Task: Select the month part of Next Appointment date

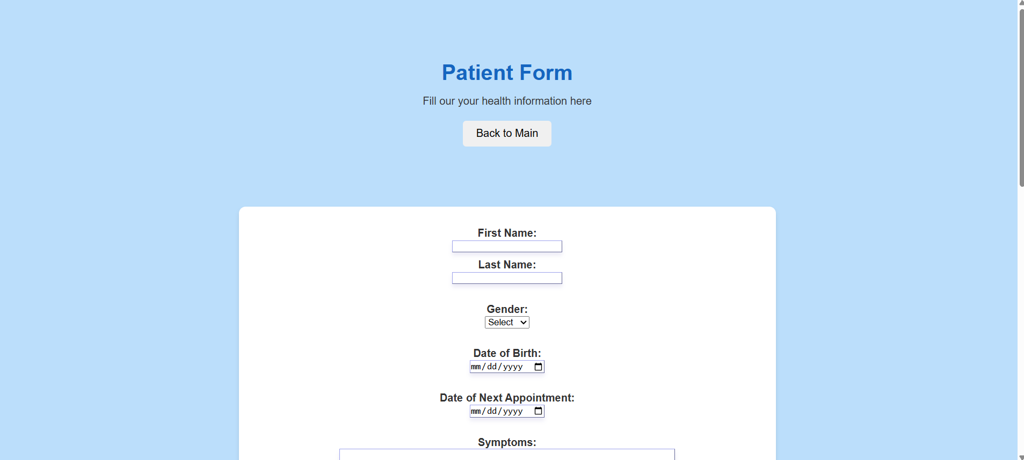Action: [476, 411]
